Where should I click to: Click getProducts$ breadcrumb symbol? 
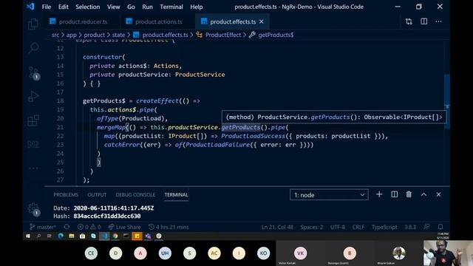point(276,35)
